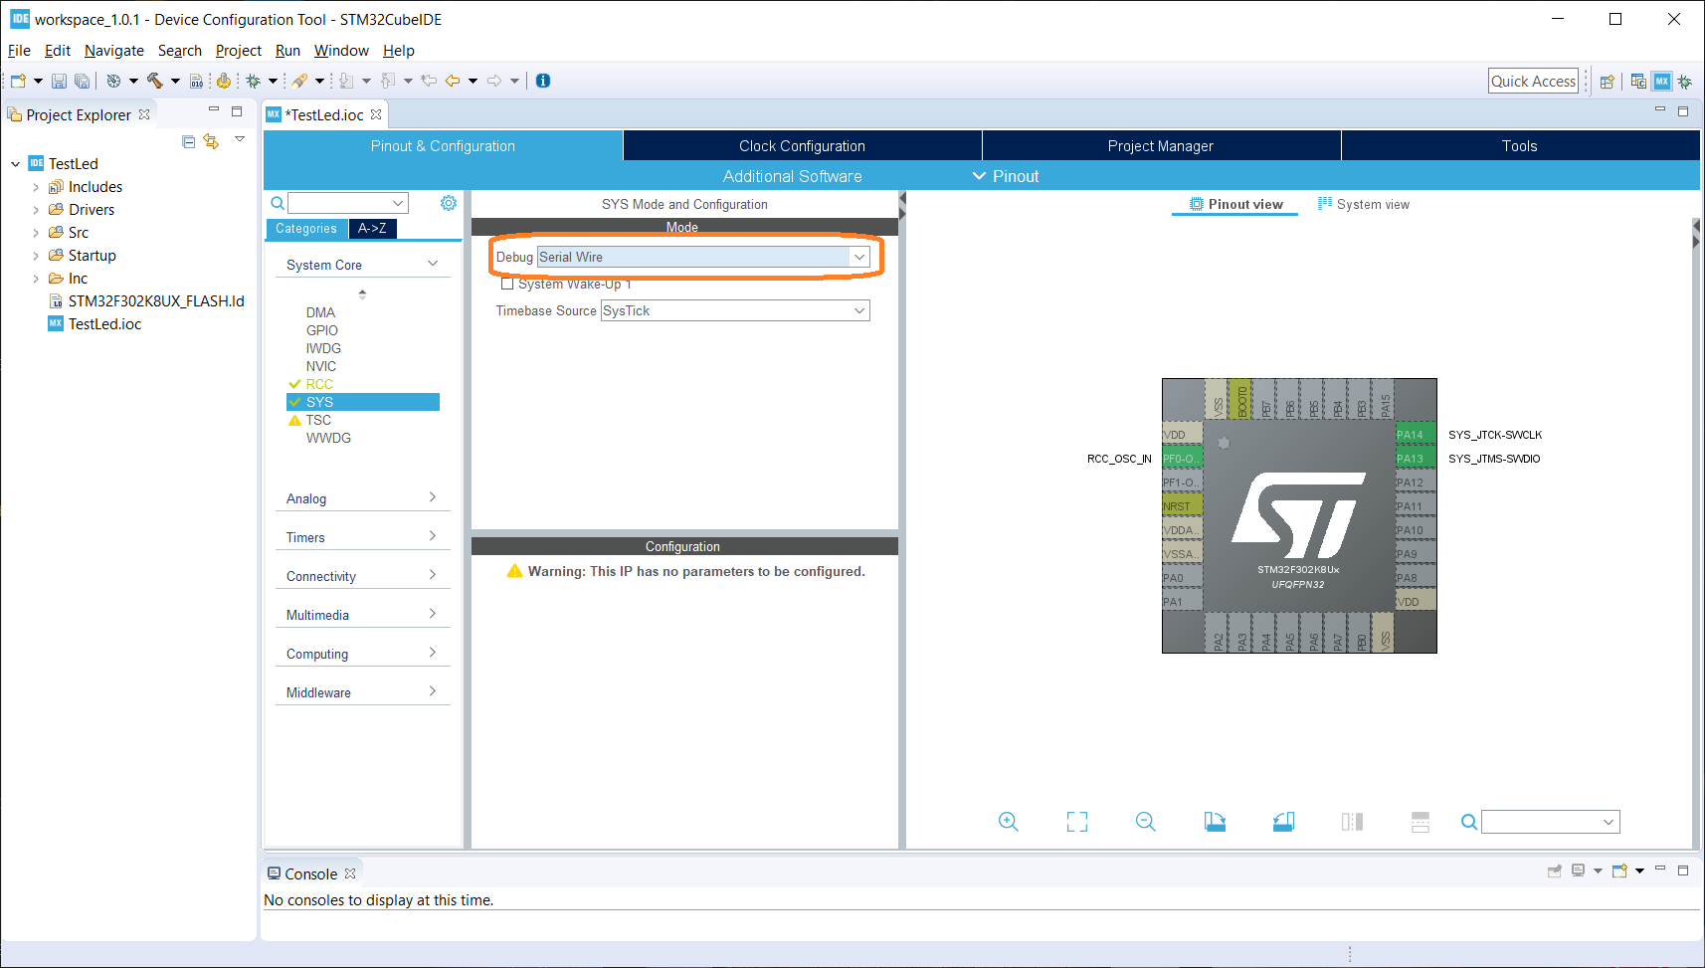Viewport: 1705px width, 968px height.
Task: Open the Navigate menu
Action: 114,51
